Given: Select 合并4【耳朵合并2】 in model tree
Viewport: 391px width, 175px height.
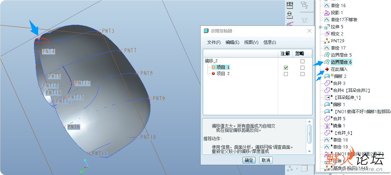Looking at the screenshot, I should [351, 91].
